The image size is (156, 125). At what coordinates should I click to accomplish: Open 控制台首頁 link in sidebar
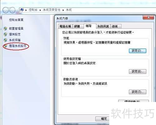pyautogui.click(x=16, y=20)
